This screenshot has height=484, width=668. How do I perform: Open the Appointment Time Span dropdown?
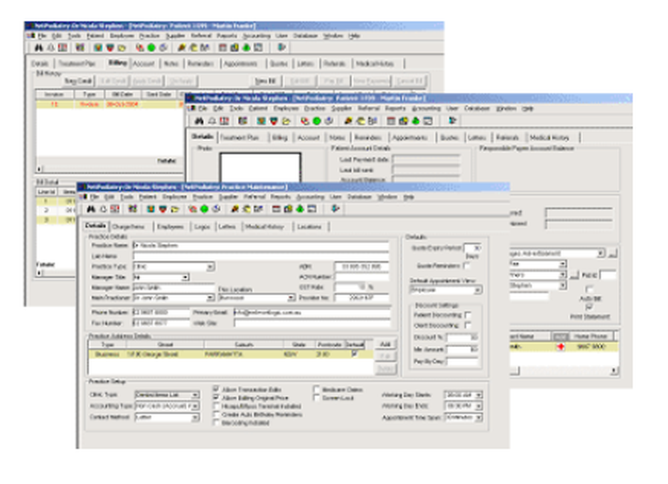[x=479, y=418]
